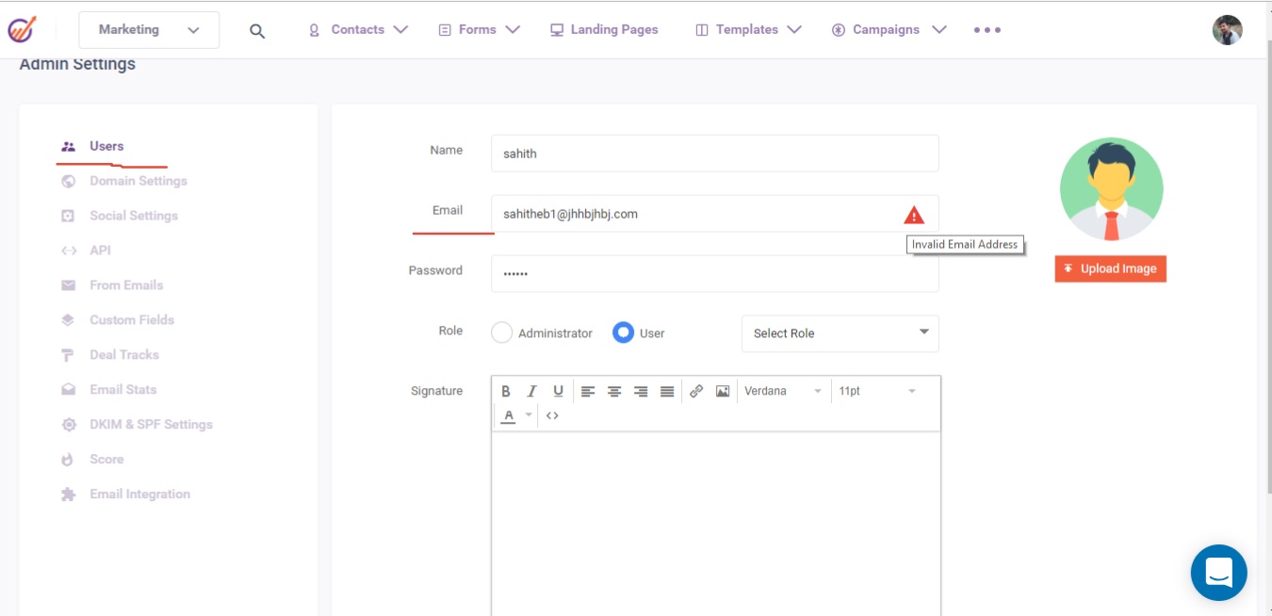Click the insert image icon in editor
Image resolution: width=1272 pixels, height=616 pixels.
coord(723,391)
